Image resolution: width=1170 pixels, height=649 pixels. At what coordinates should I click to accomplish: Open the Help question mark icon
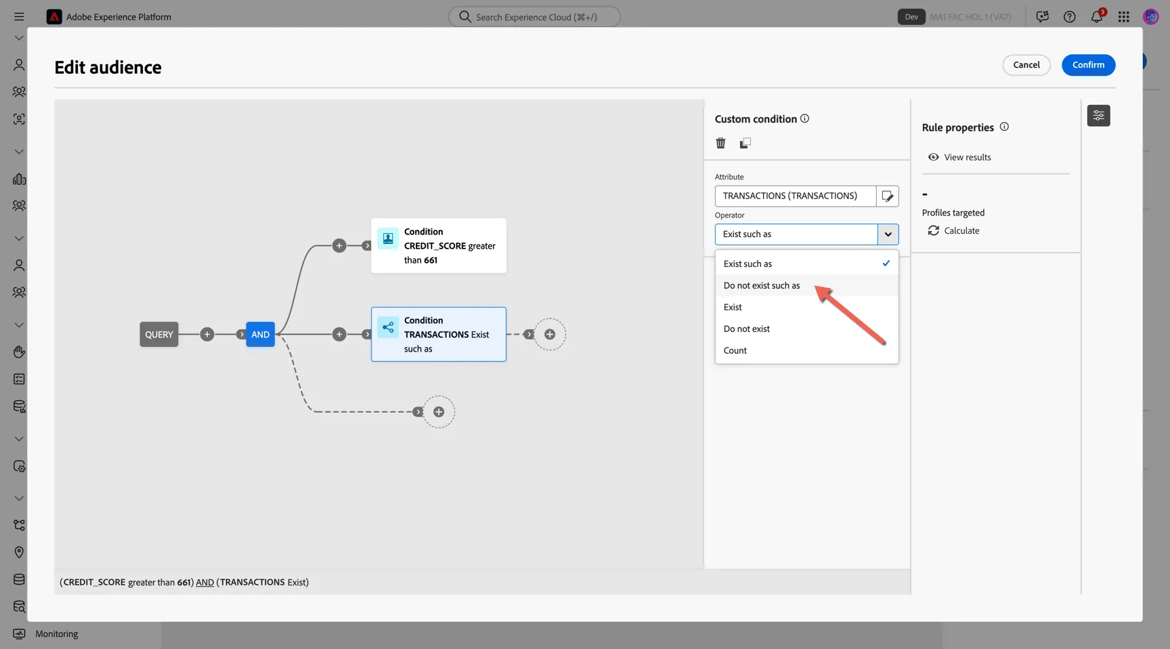(x=1070, y=16)
